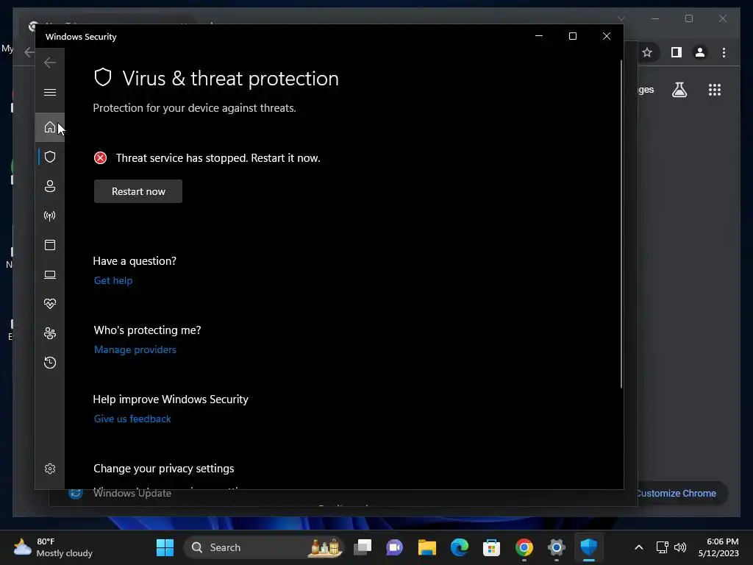The image size is (753, 565).
Task: Open Device security laptop icon
Action: point(50,274)
